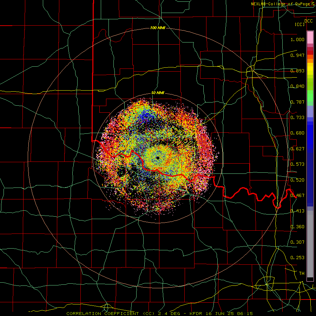Click the KFDR radar site identifier

[x=196, y=314]
